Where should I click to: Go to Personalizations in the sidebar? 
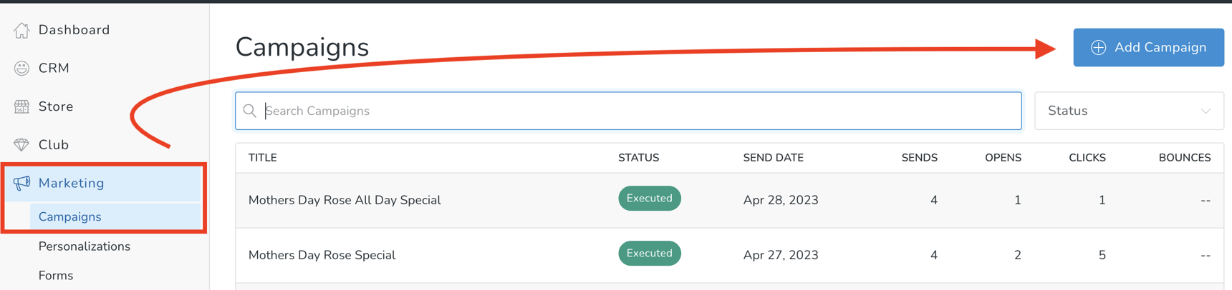pos(85,246)
